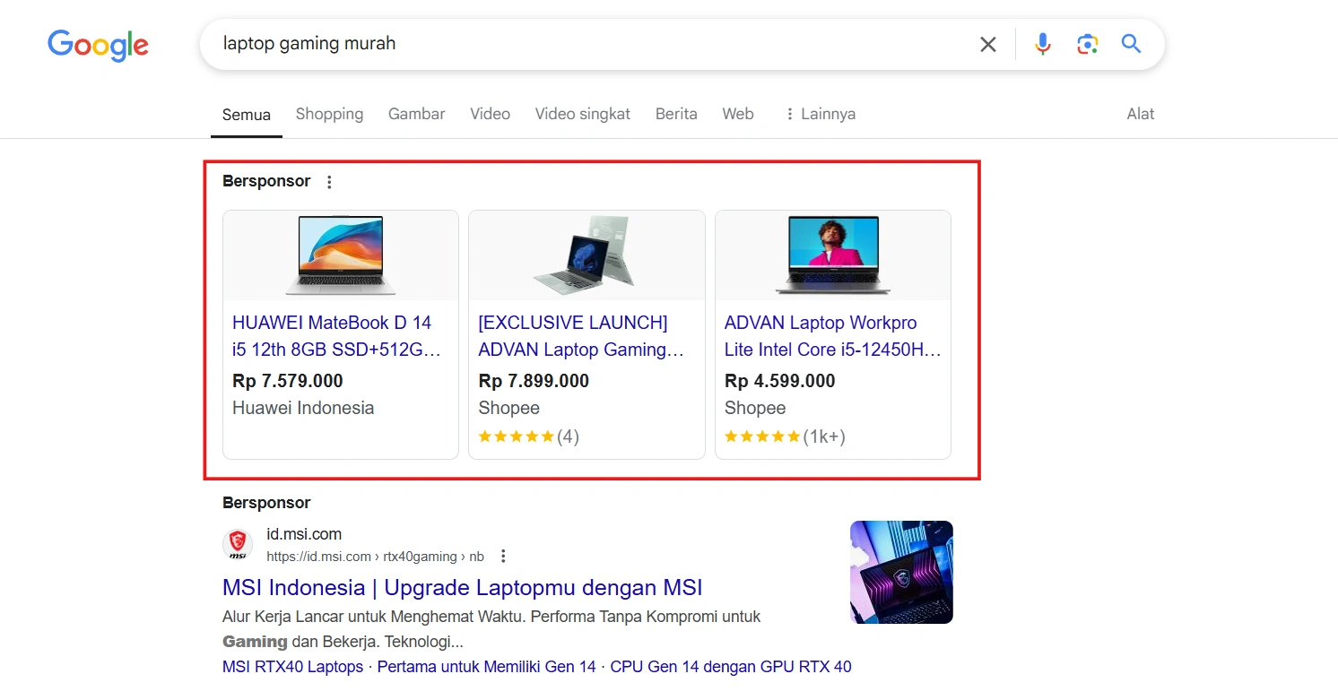Select the Semua tab
Image resolution: width=1338 pixels, height=700 pixels.
coord(247,115)
